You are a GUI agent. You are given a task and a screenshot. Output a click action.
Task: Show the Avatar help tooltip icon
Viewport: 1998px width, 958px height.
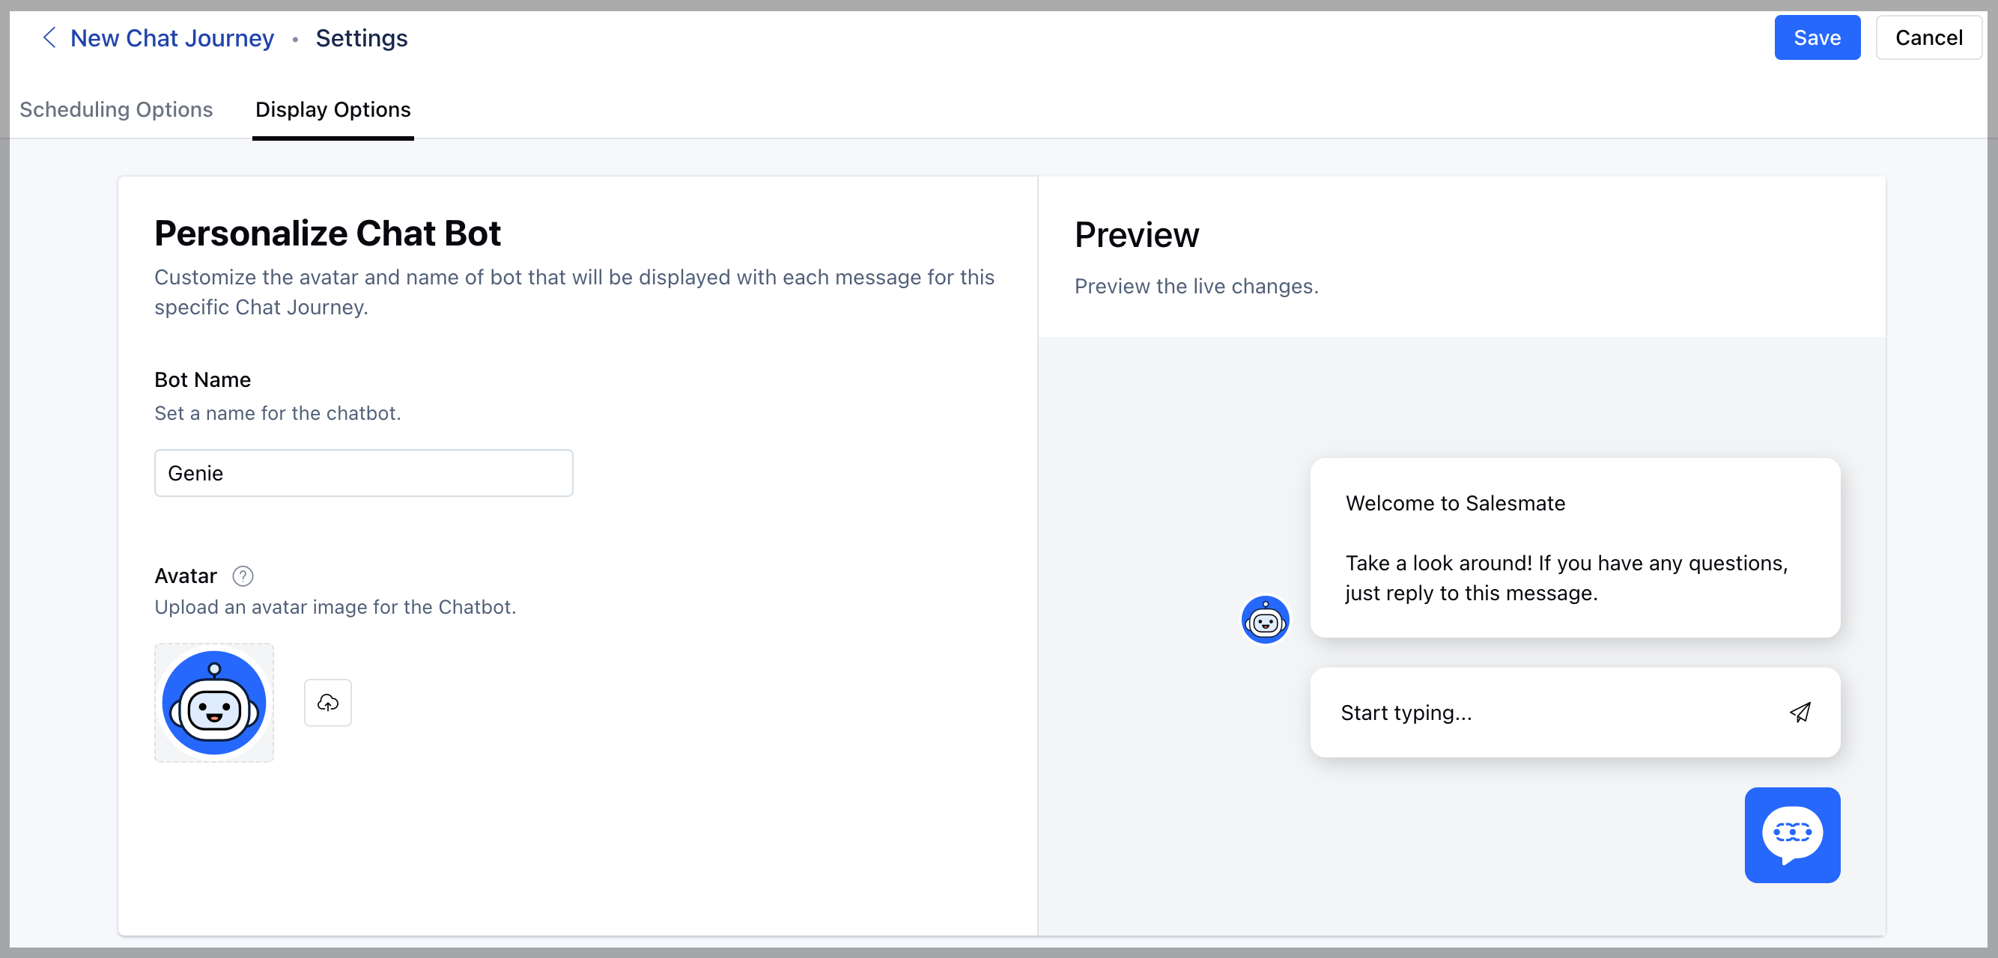point(243,576)
